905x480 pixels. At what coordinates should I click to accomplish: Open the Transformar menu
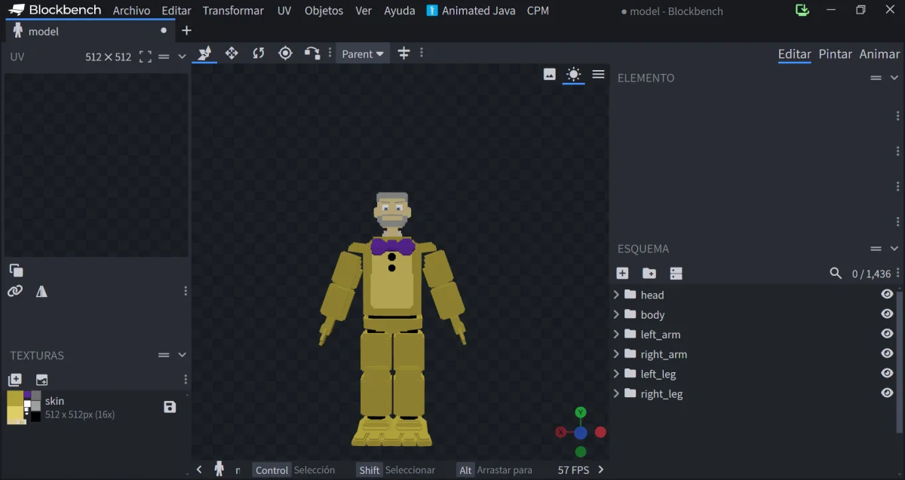[233, 11]
